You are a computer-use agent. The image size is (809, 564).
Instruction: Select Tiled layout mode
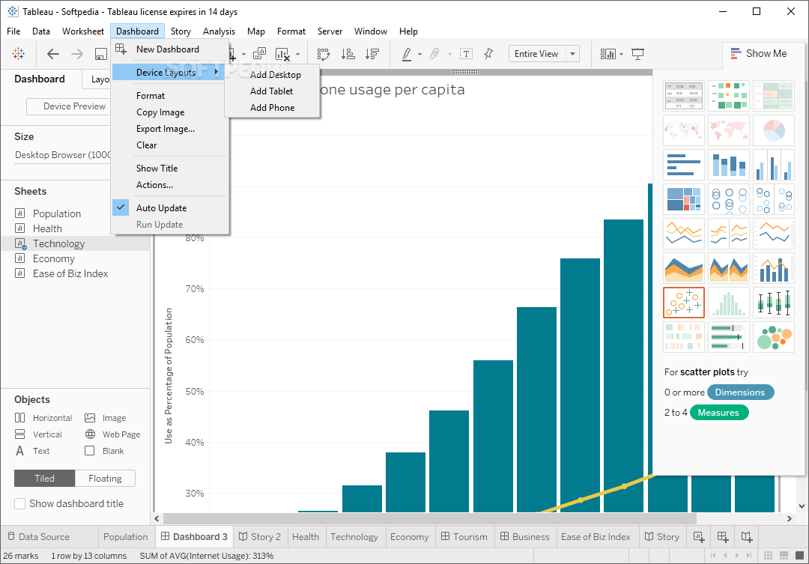pyautogui.click(x=44, y=479)
